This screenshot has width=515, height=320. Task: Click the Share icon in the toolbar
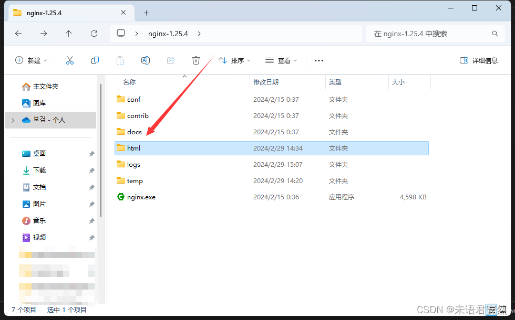(x=171, y=60)
